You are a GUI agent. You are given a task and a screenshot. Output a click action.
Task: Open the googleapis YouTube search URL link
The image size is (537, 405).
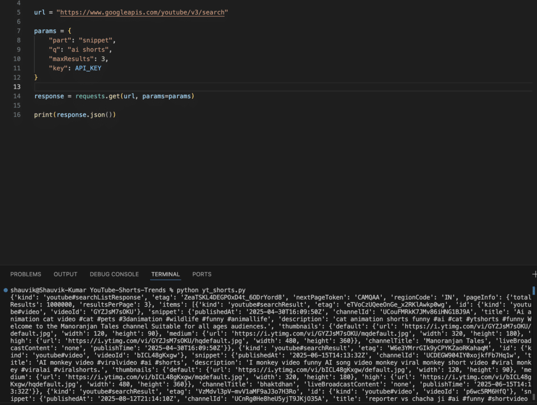(142, 13)
